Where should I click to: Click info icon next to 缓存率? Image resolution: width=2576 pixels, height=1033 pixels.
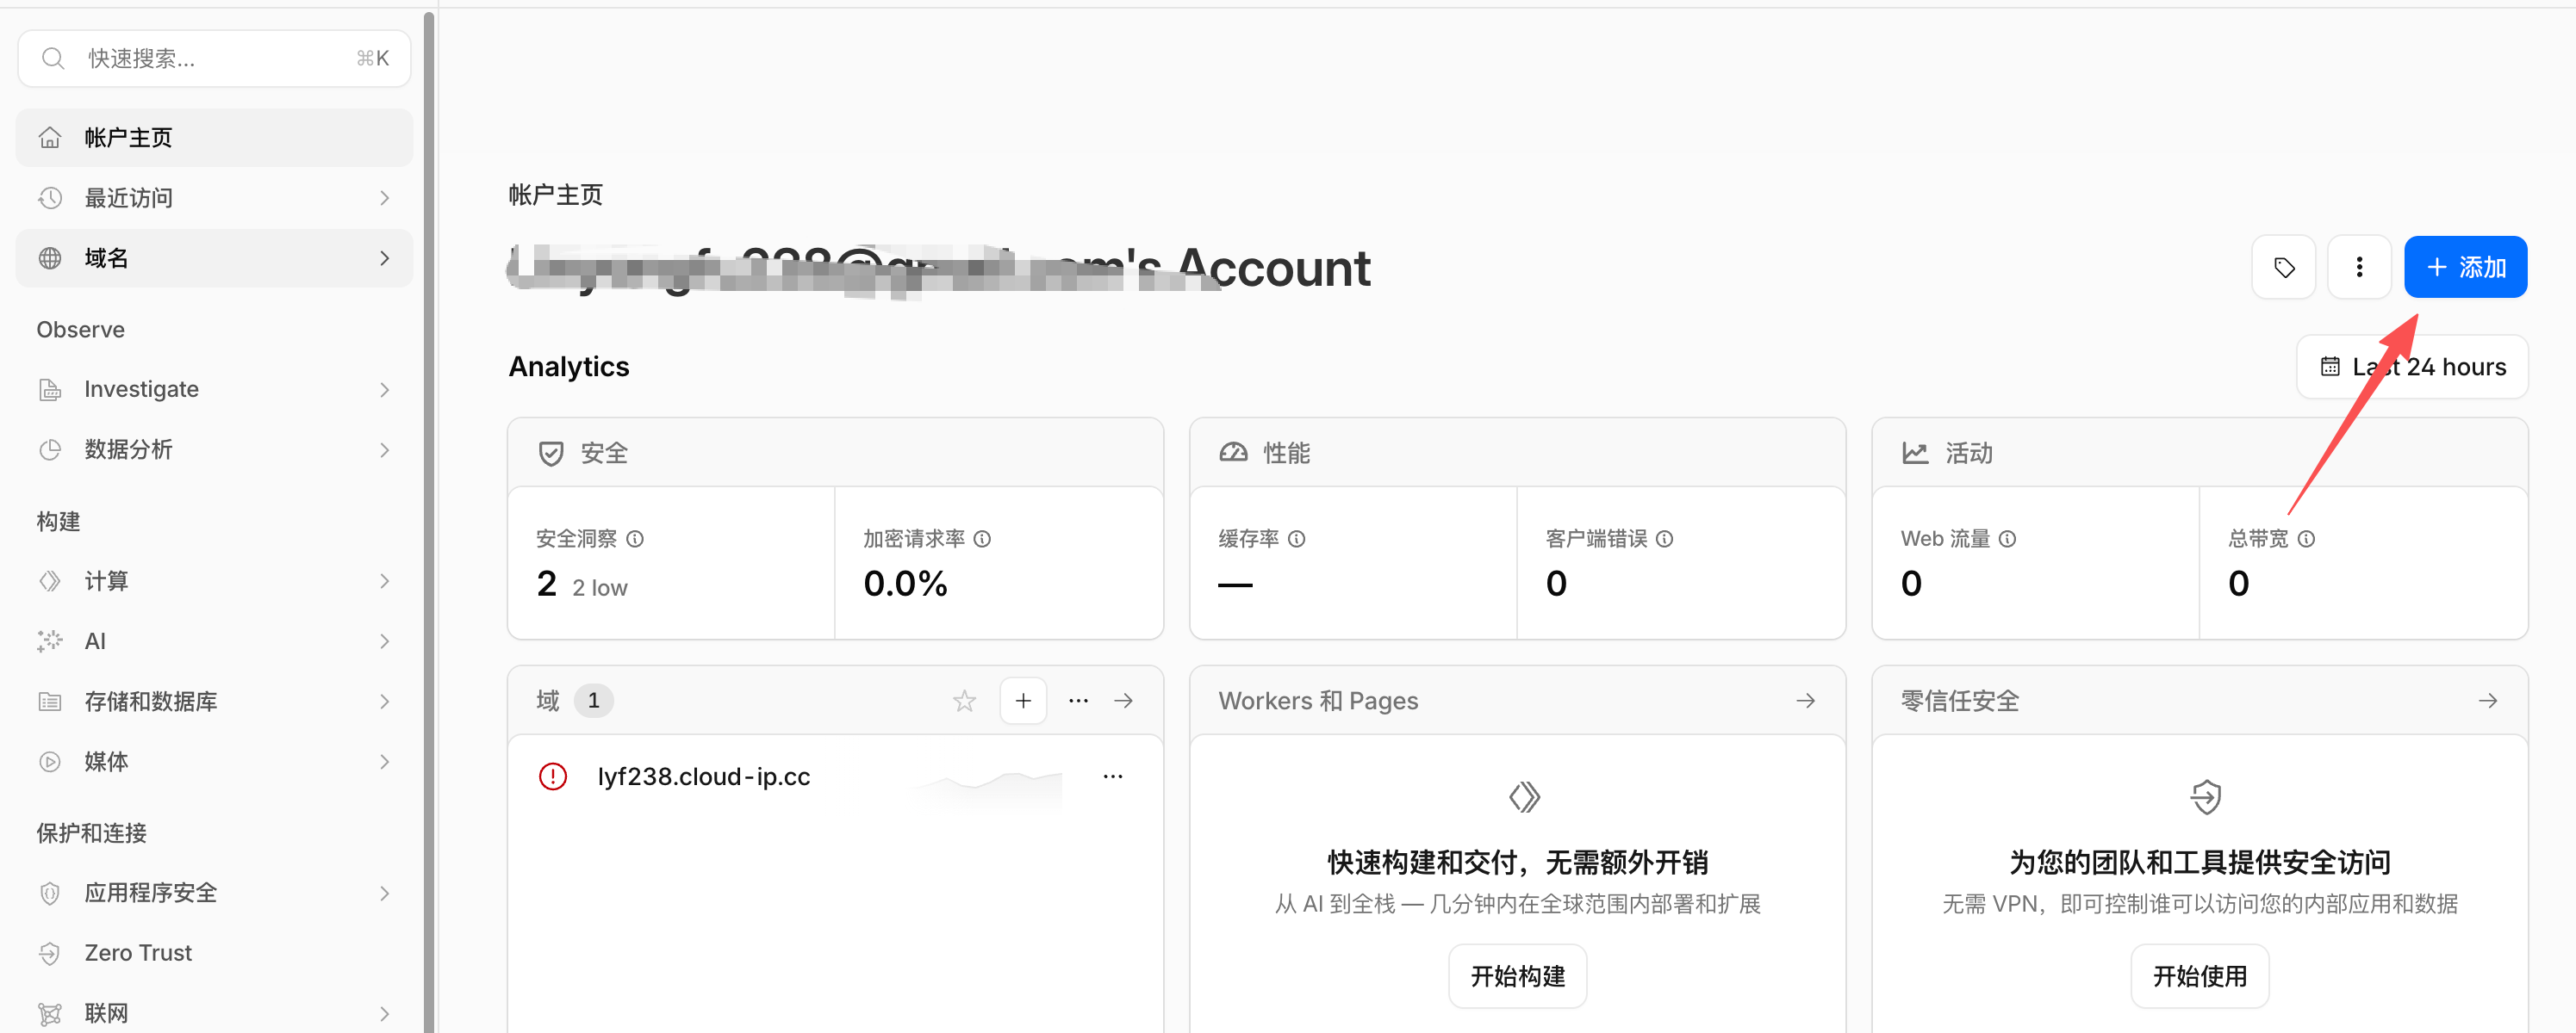(x=1296, y=540)
